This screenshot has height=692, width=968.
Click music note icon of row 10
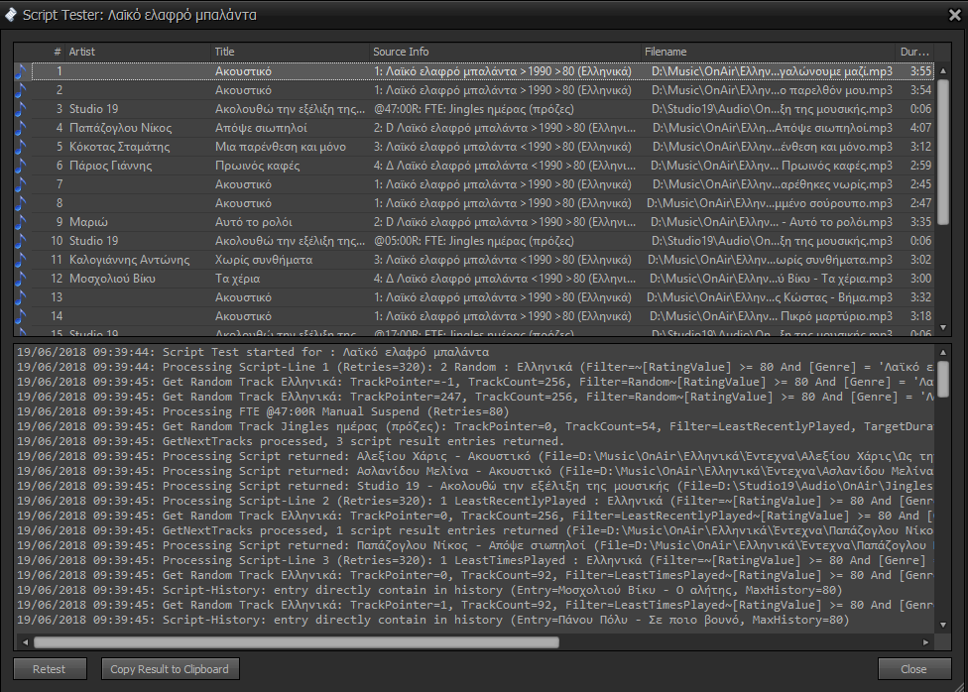21,241
